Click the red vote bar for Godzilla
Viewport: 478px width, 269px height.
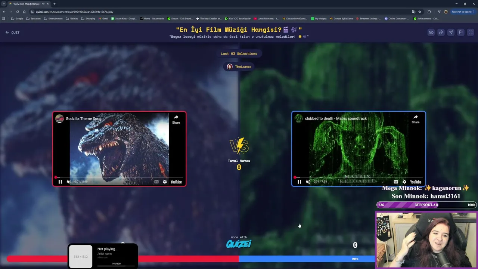pyautogui.click(x=122, y=259)
